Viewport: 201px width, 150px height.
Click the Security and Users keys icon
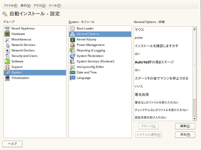pyautogui.click(x=7, y=56)
